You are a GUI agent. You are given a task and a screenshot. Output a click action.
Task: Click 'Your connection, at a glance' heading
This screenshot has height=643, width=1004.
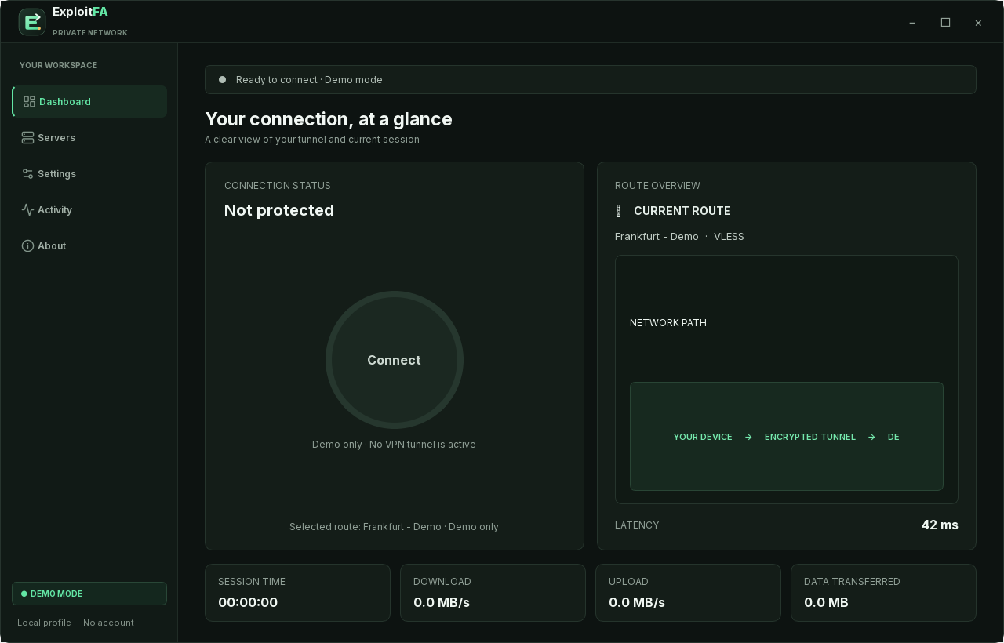pyautogui.click(x=329, y=119)
